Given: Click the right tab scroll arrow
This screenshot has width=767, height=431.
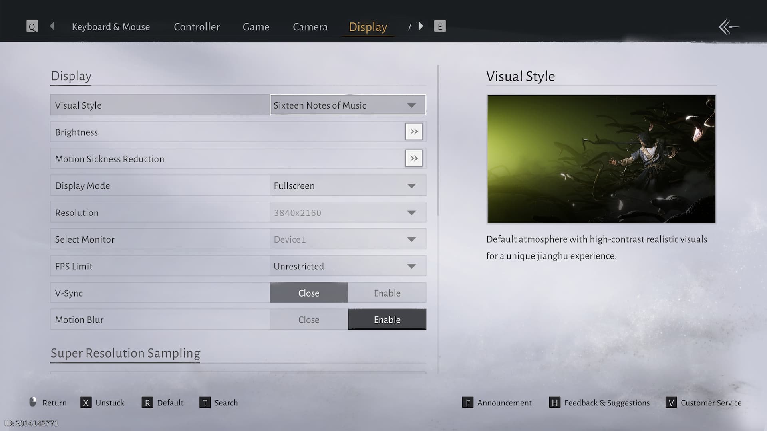Looking at the screenshot, I should tap(421, 26).
